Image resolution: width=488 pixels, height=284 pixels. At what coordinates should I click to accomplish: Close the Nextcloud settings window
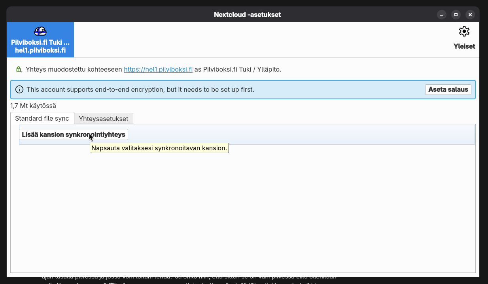pyautogui.click(x=470, y=15)
